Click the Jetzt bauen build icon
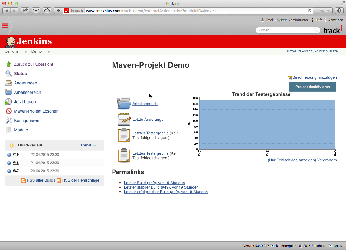This screenshot has width=346, height=250. click(8, 102)
